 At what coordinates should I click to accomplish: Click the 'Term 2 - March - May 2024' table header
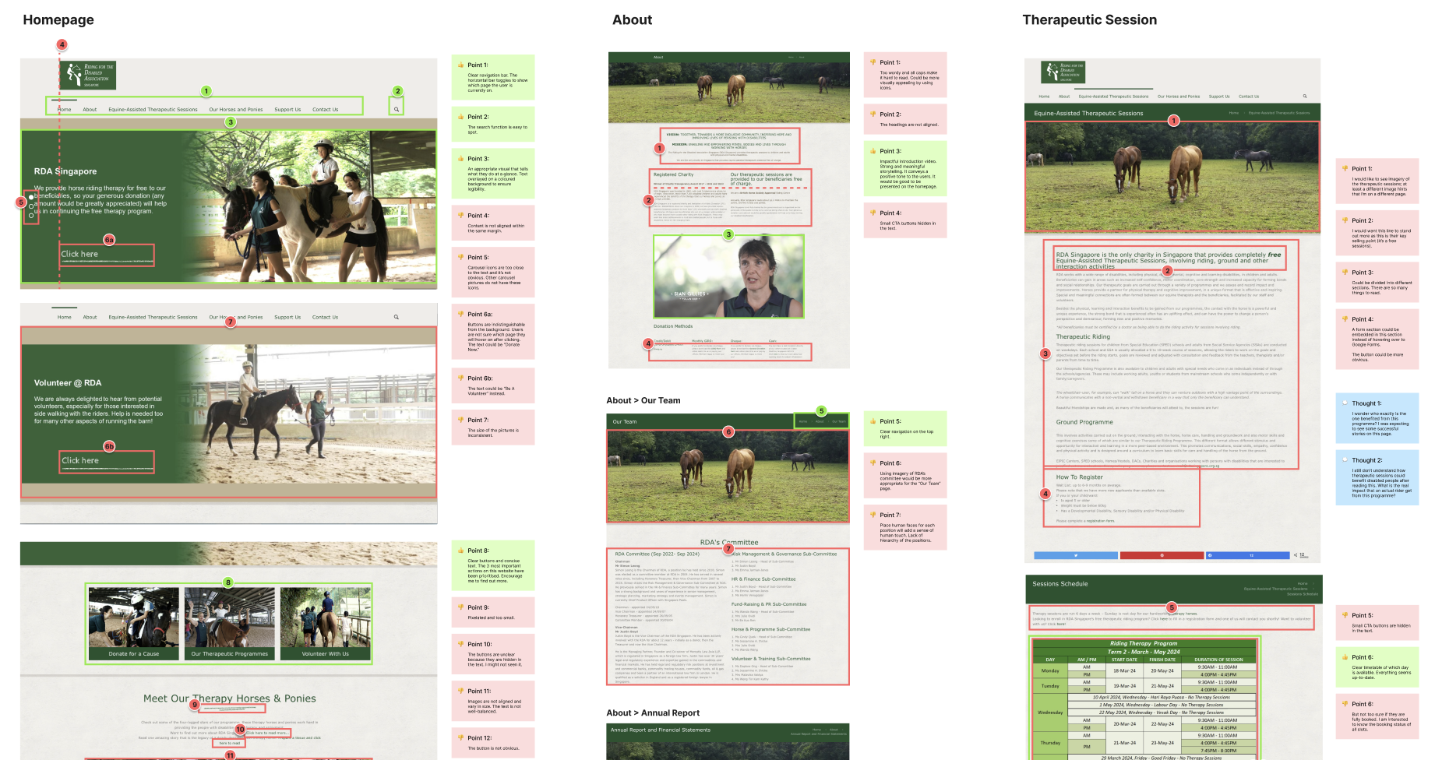1144,652
